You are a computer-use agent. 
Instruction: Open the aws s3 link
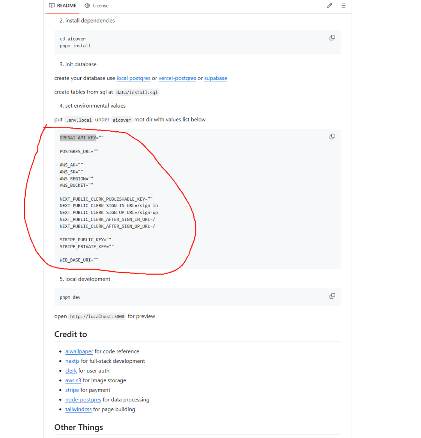click(x=73, y=381)
